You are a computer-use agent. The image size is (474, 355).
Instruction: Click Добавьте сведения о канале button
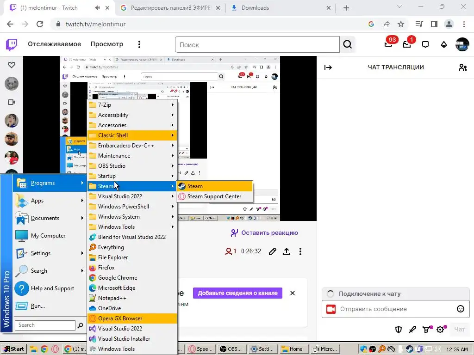237,293
